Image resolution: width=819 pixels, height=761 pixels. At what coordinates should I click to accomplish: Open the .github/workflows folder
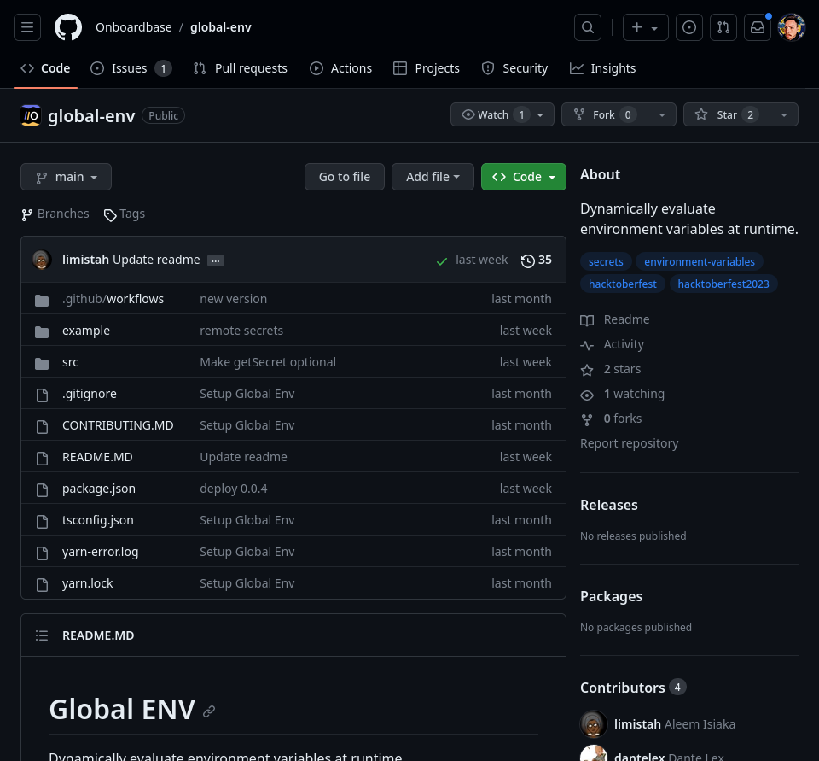pos(113,299)
